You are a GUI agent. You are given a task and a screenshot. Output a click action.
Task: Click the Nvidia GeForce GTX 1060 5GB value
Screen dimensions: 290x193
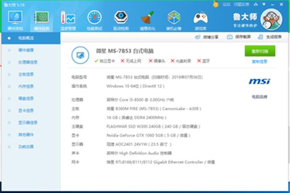click(x=148, y=136)
